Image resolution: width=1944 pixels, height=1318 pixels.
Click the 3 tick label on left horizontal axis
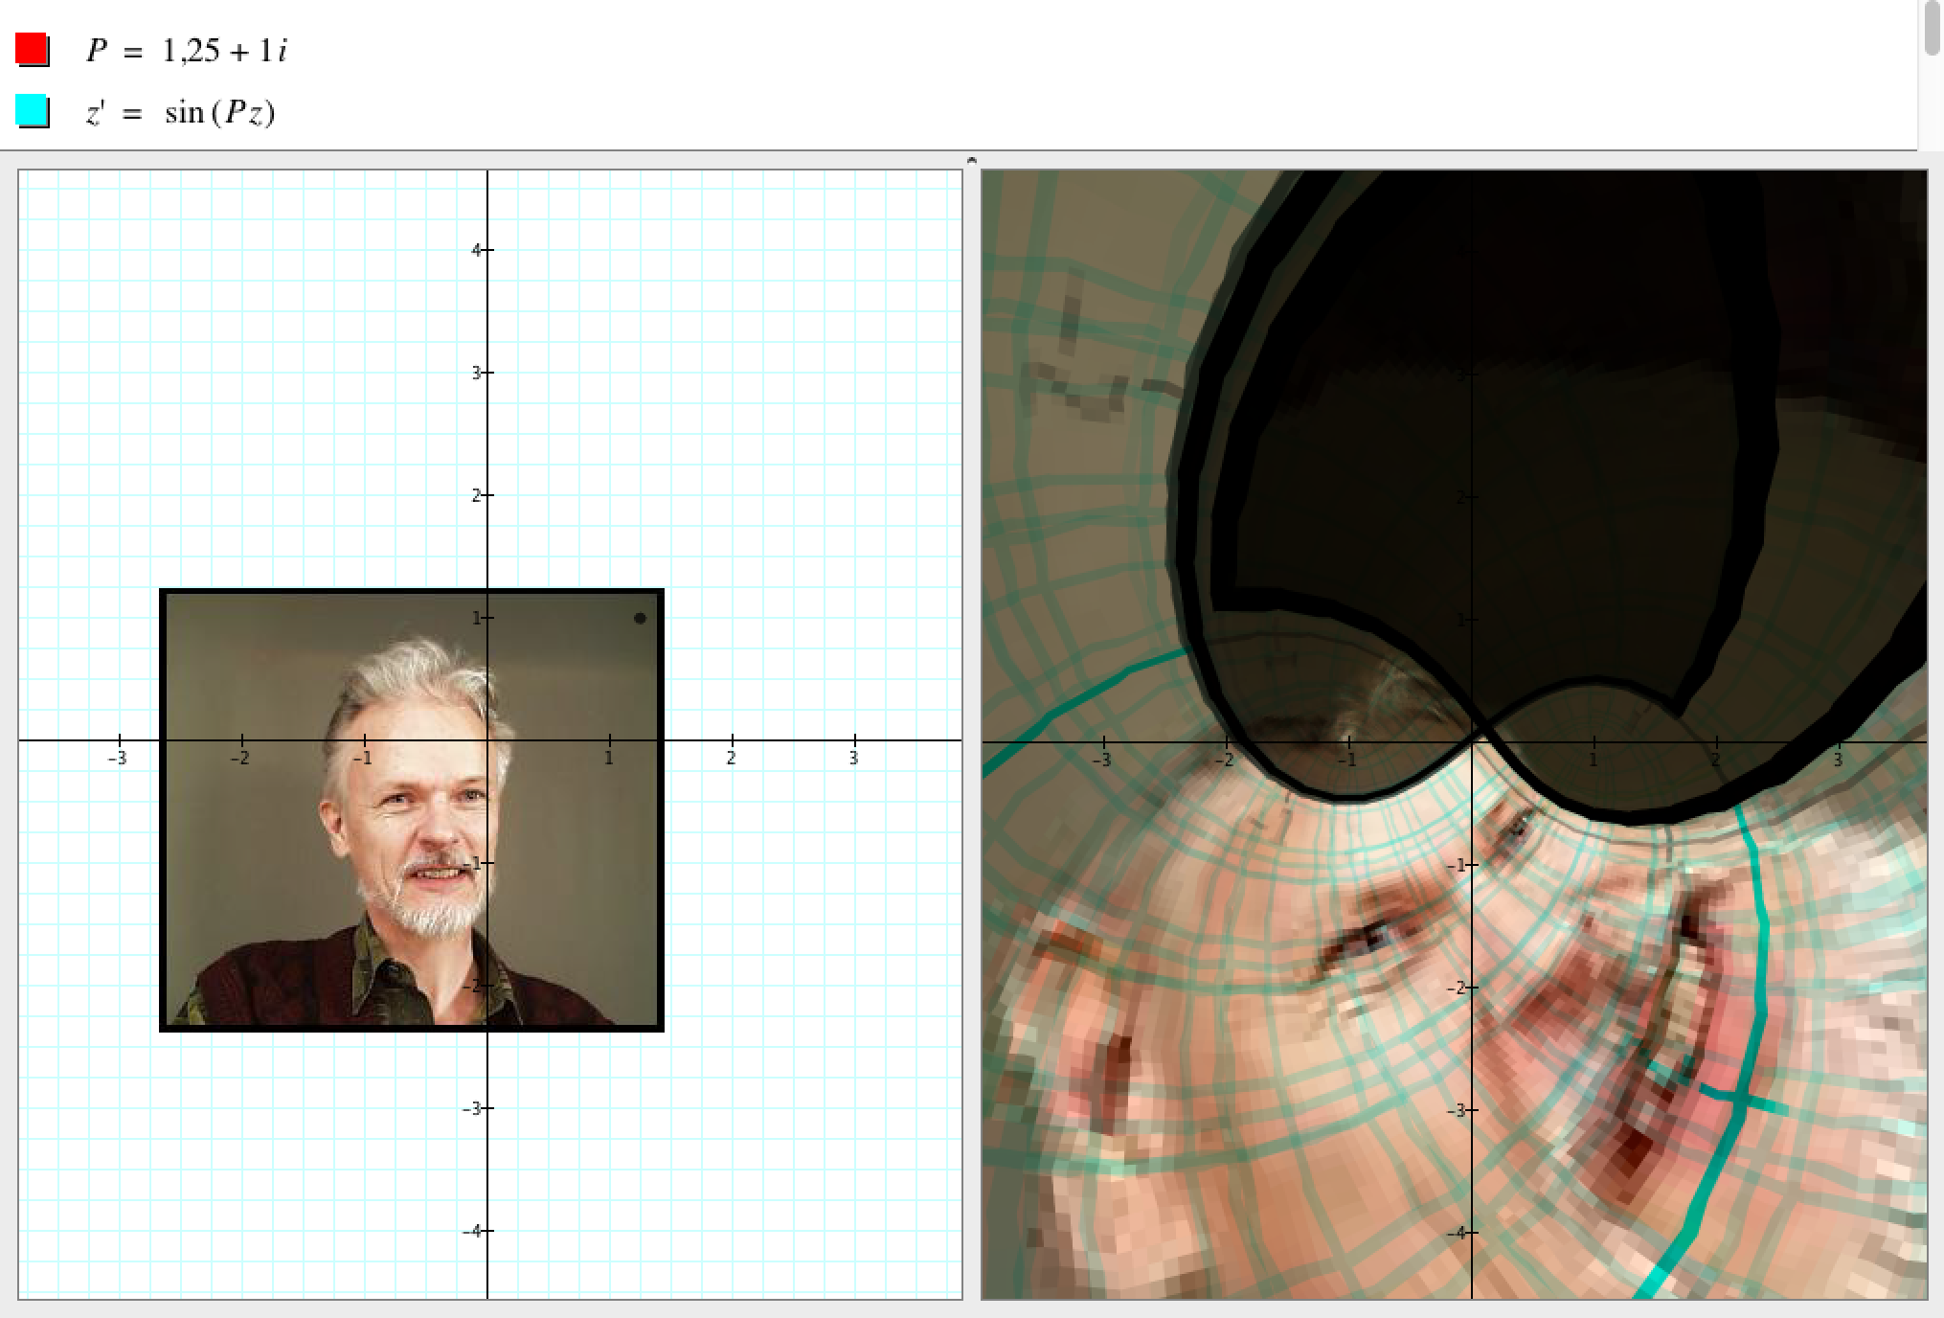pos(853,759)
